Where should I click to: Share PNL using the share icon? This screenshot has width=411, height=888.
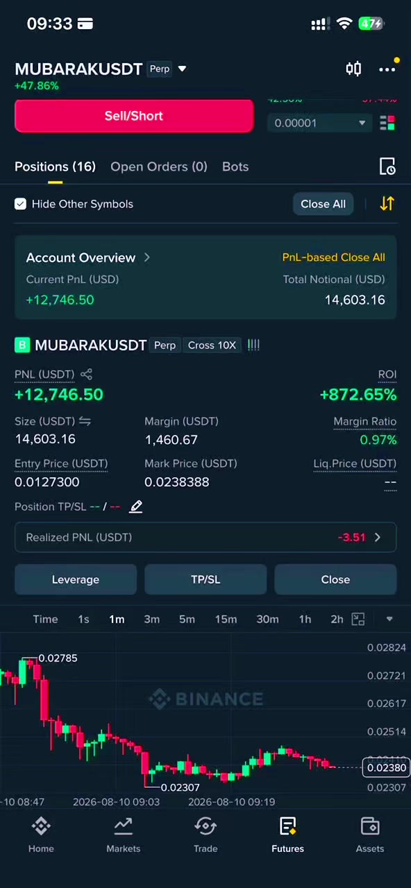pos(86,375)
